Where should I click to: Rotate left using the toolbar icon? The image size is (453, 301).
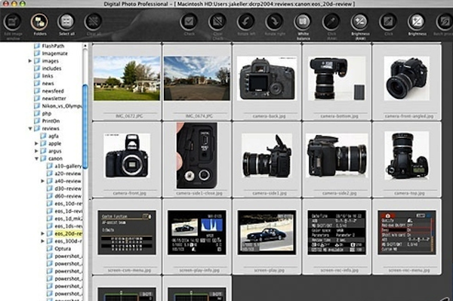point(246,22)
